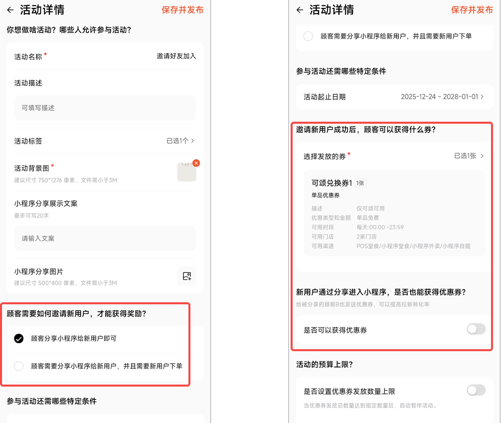501x423 pixels.
Task: Select 顾客分享小程序给新用户即可 radio option
Action: 19,339
